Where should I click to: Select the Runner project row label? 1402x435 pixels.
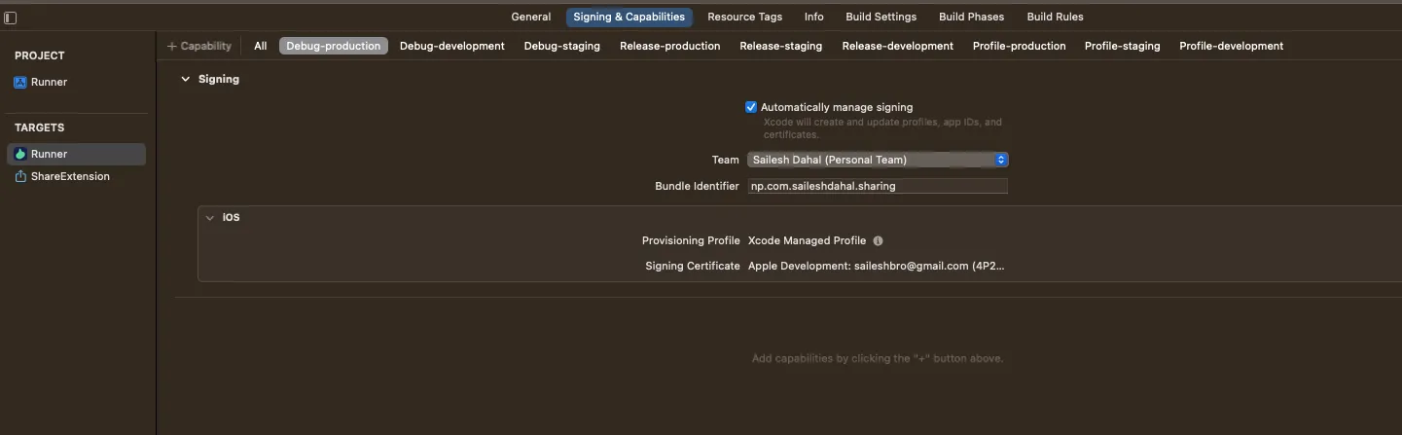[50, 83]
